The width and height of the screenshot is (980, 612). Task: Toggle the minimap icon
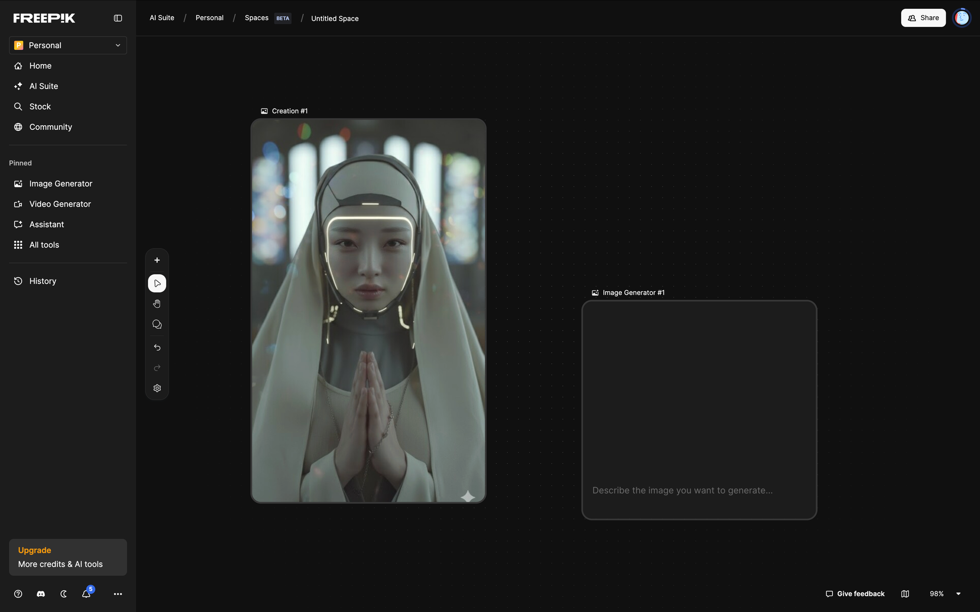[905, 594]
